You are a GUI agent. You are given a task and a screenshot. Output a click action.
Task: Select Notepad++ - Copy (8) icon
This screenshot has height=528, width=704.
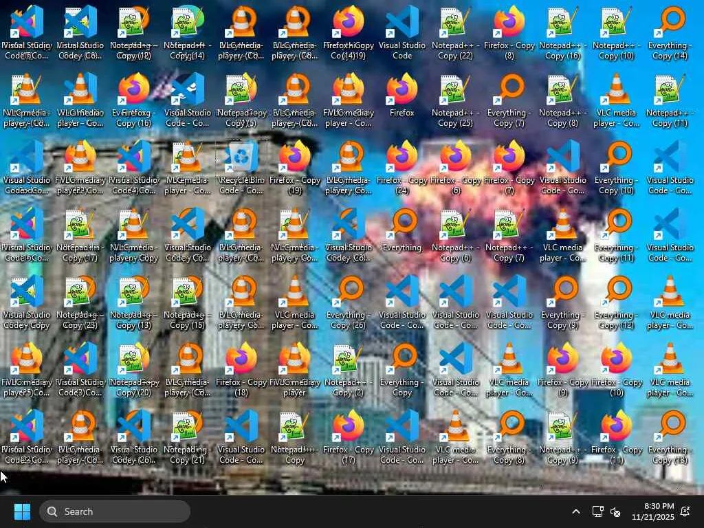tap(562, 100)
